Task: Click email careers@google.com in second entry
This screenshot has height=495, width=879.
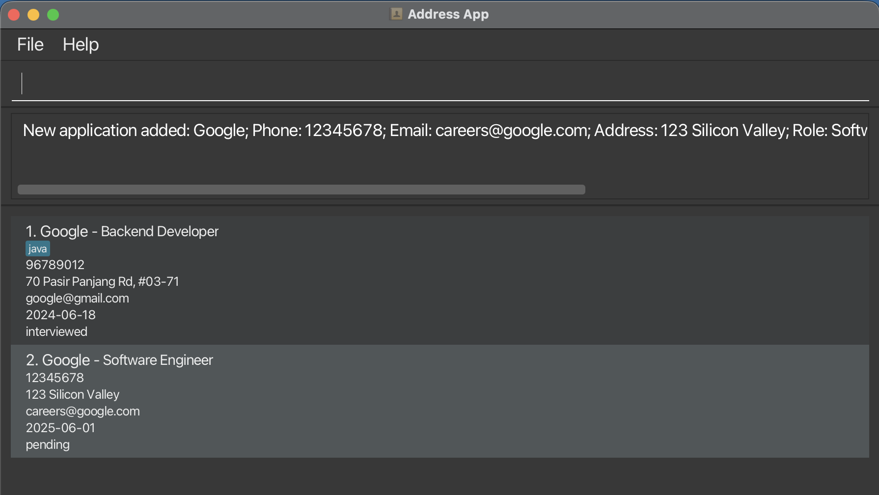Action: tap(82, 412)
